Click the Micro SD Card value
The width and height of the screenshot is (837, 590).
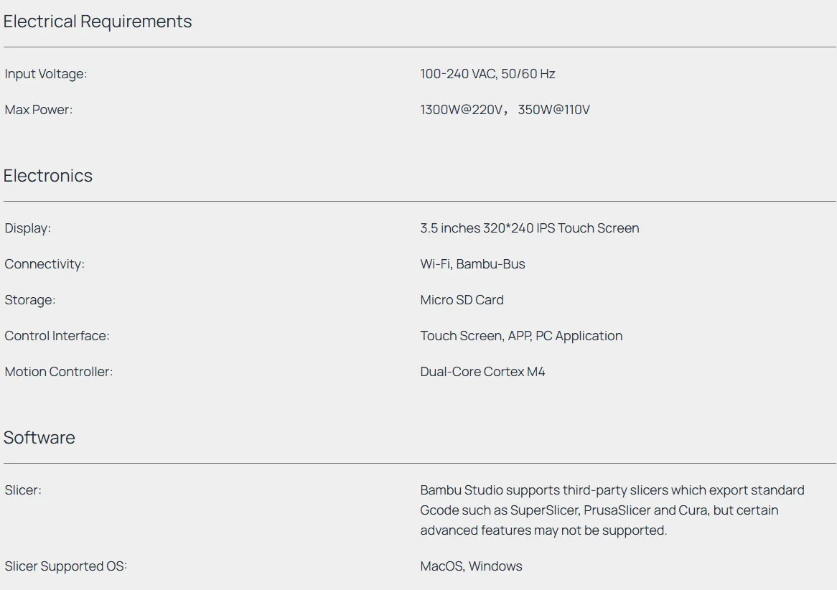462,300
